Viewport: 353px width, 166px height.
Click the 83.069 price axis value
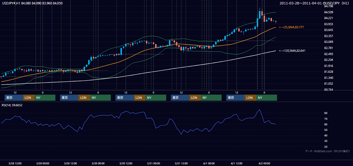pyautogui.click(x=328, y=42)
